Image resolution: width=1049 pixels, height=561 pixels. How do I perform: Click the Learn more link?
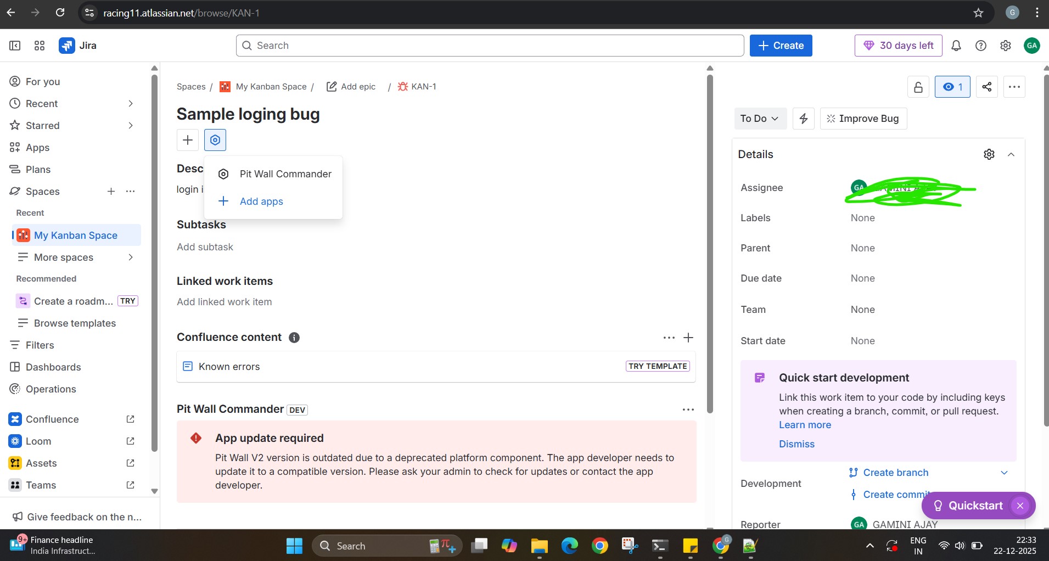(805, 425)
